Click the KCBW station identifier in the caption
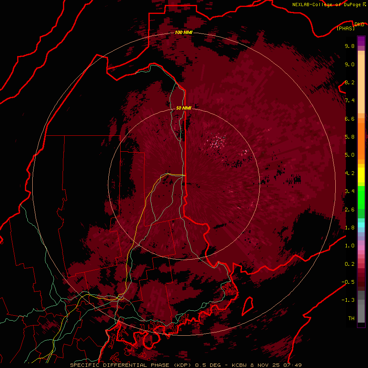 tap(240, 365)
